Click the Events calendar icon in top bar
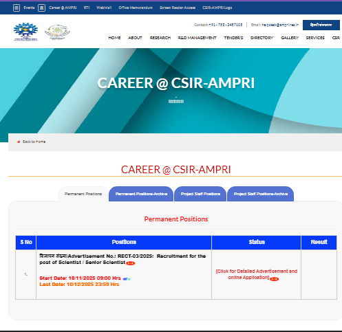Viewport: 342px width, 332px height. pyautogui.click(x=17, y=8)
